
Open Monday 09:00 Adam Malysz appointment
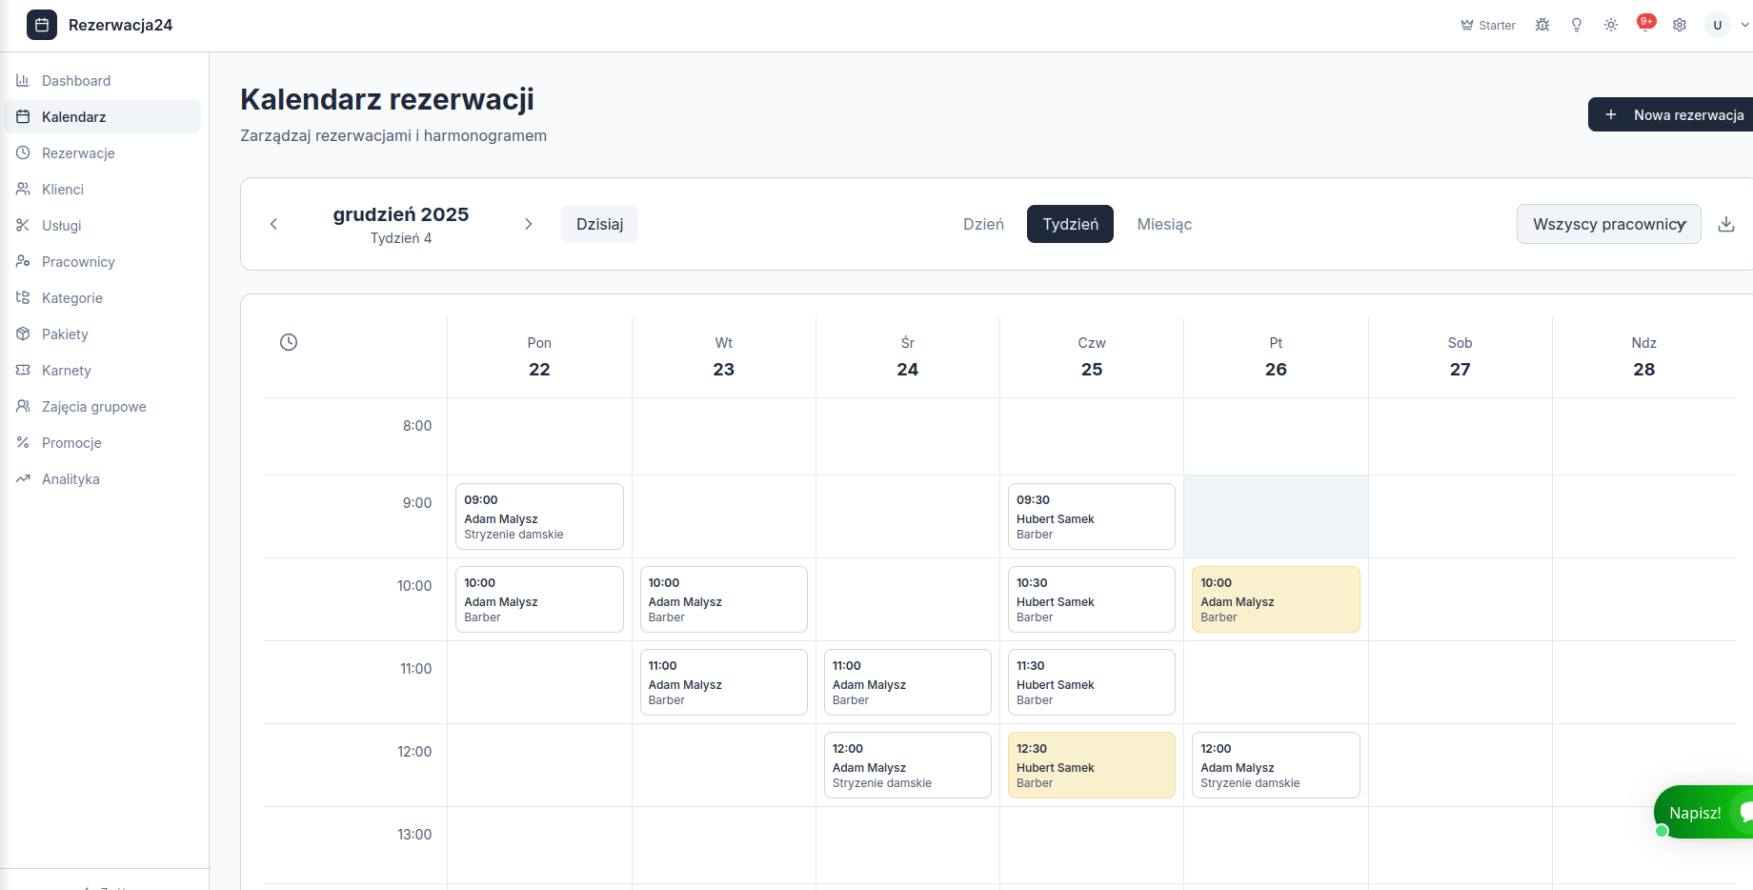coord(539,516)
